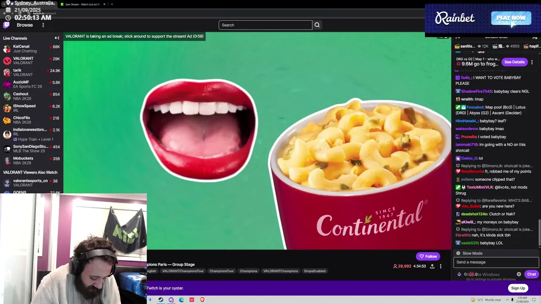Click username ShadowFire7545 in chat
This screenshot has width=541, height=304.
(476, 91)
